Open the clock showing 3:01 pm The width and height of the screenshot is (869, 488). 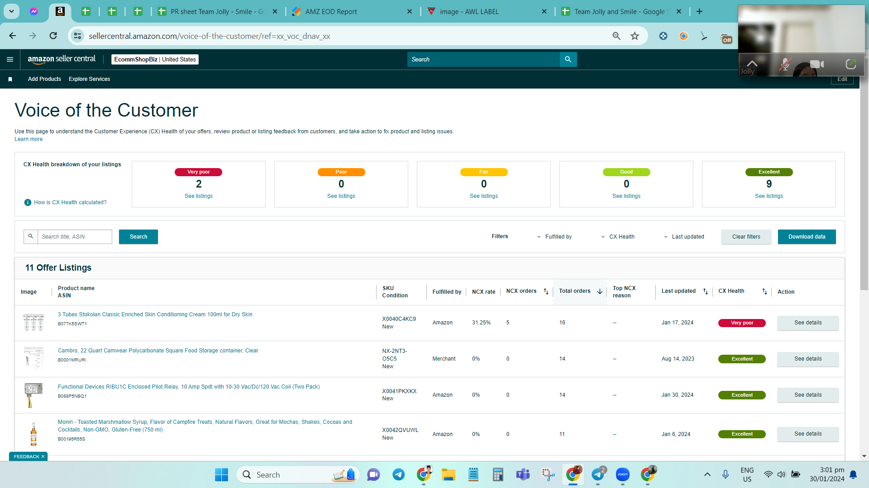[827, 474]
